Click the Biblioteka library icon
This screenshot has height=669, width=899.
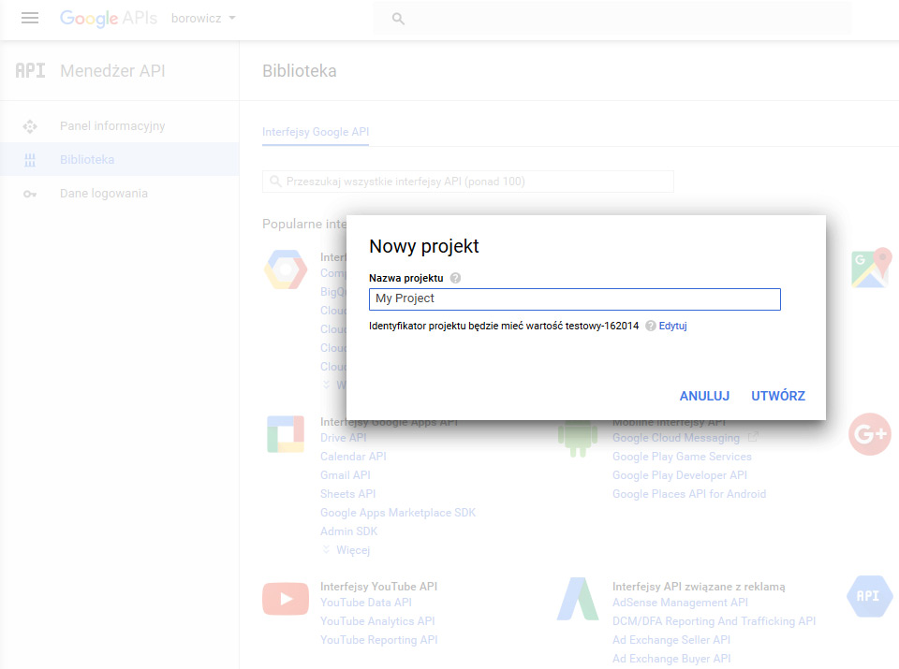tap(30, 160)
